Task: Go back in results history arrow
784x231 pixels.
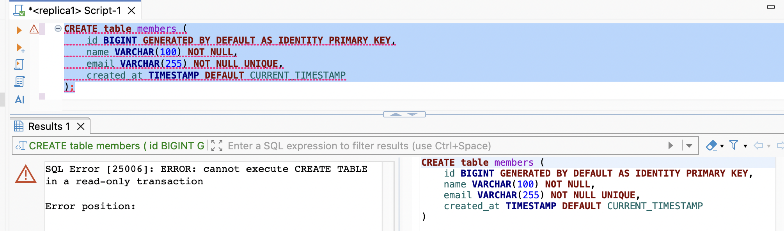Action: 758,146
